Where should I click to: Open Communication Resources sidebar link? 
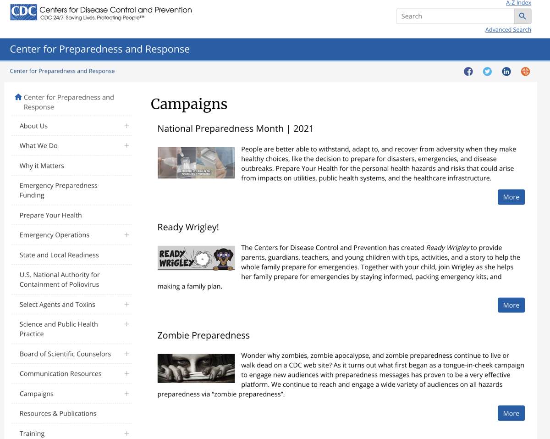click(60, 374)
